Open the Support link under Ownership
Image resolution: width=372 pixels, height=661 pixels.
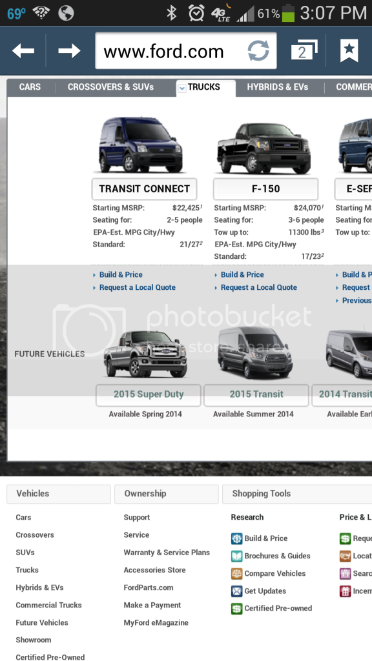click(x=137, y=518)
